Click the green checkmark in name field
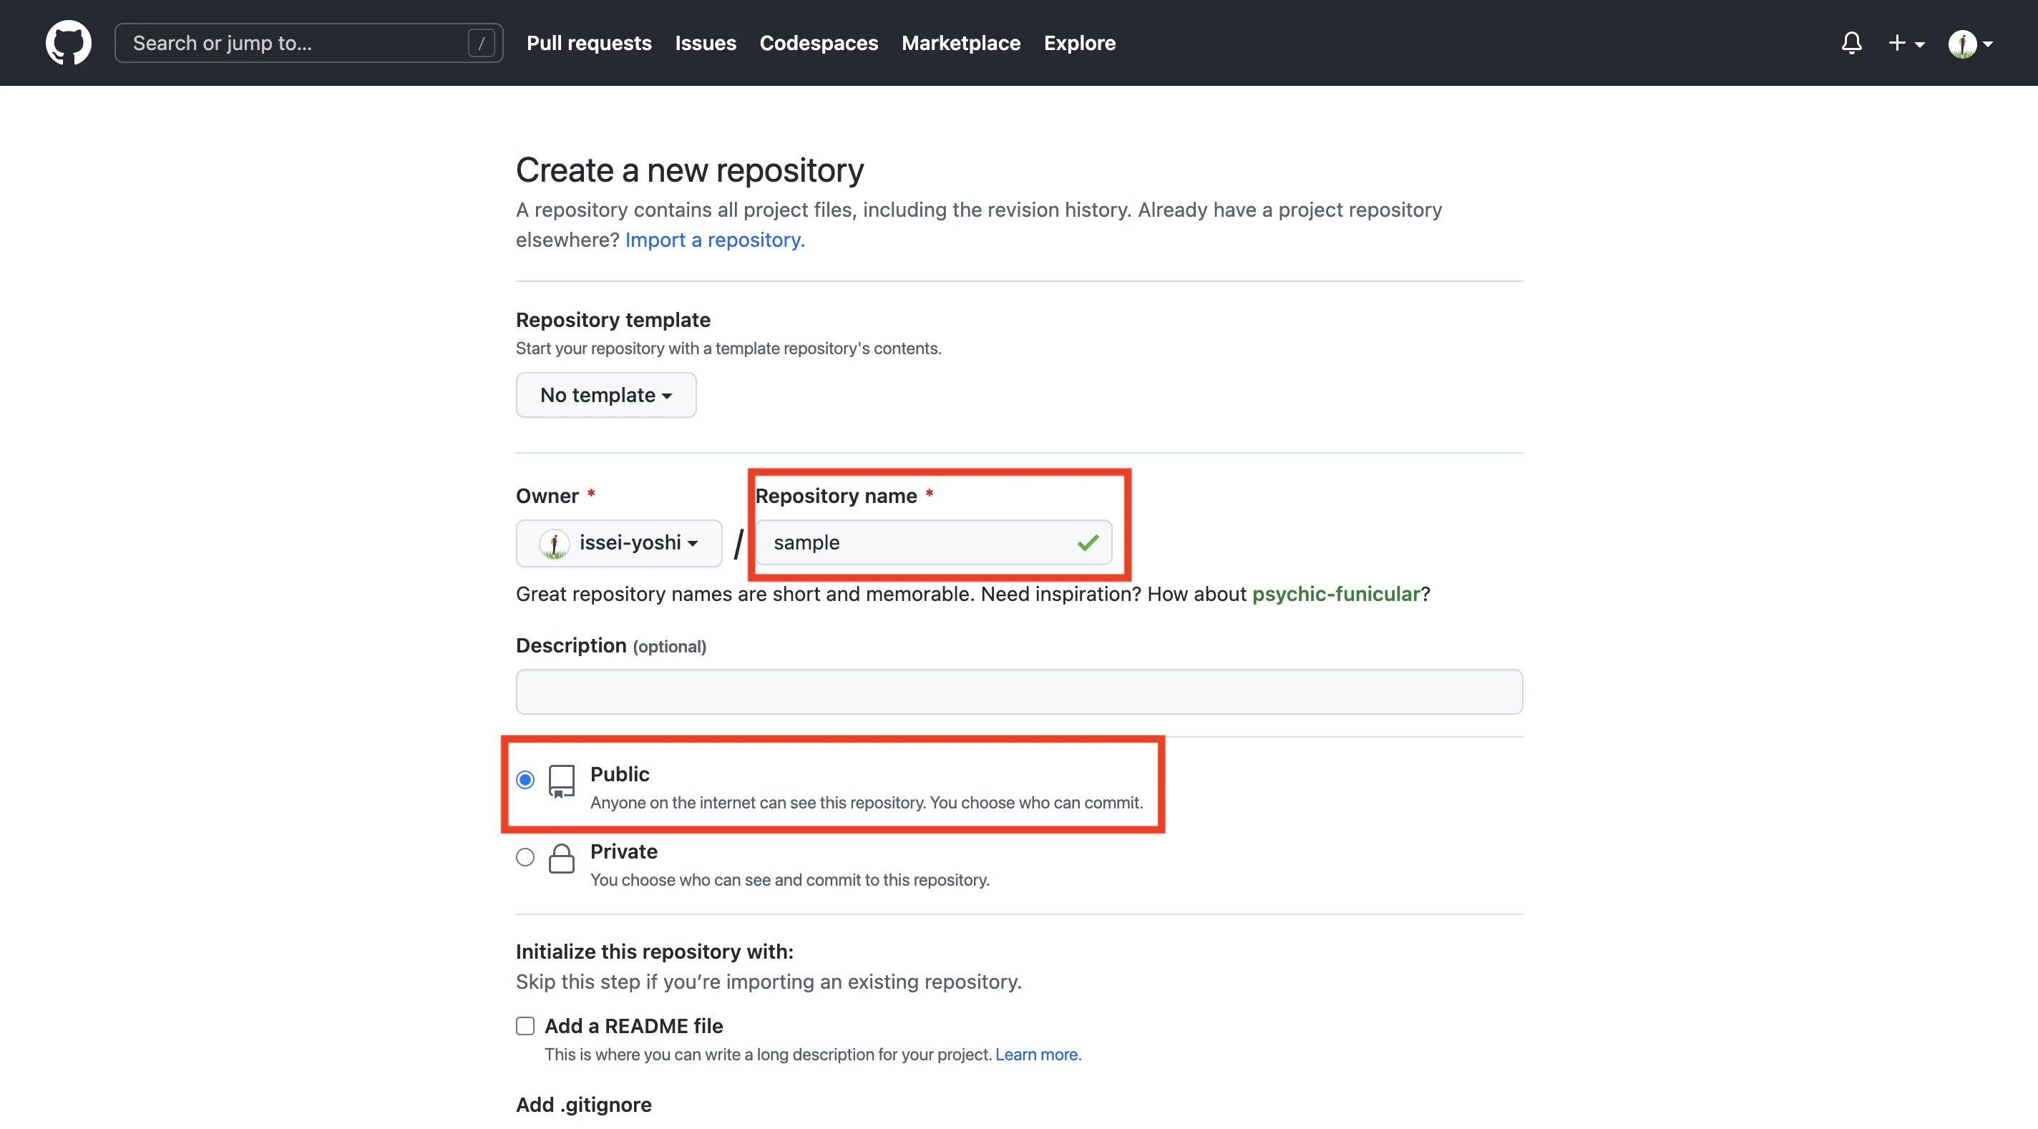2038x1129 pixels. (x=1087, y=543)
